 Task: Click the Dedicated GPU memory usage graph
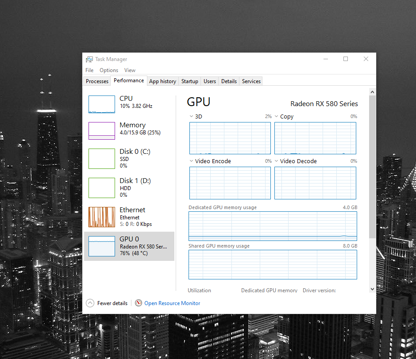[273, 226]
